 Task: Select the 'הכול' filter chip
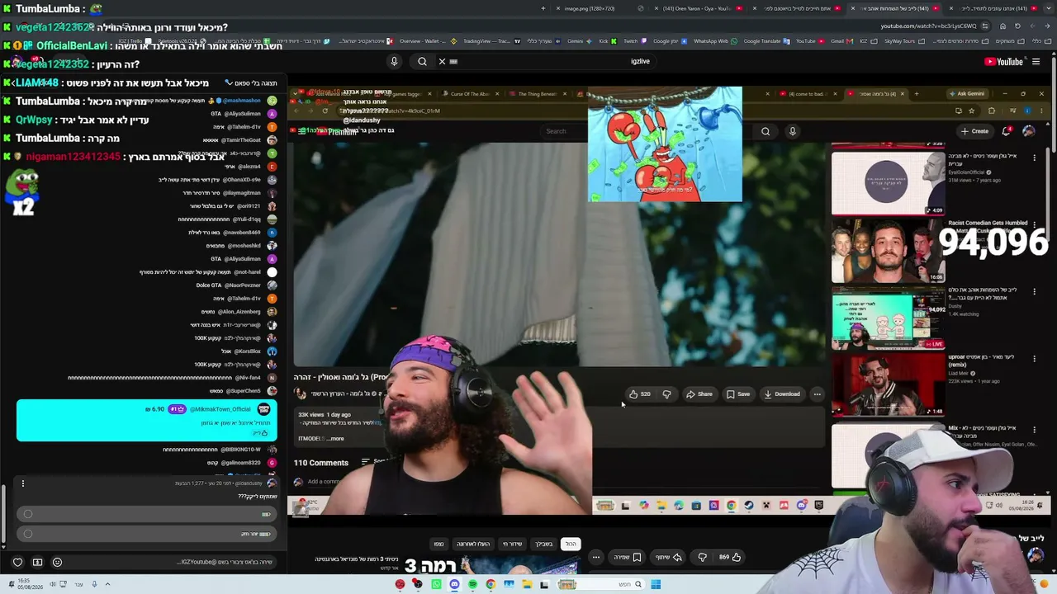(571, 544)
